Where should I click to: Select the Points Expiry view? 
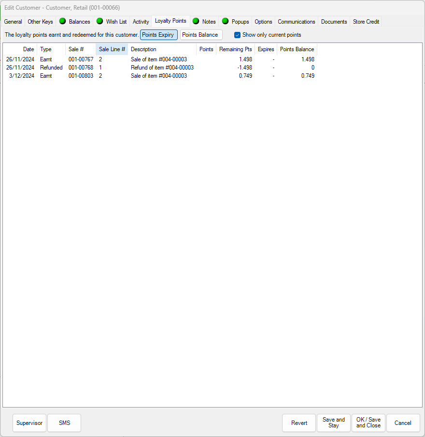[158, 35]
